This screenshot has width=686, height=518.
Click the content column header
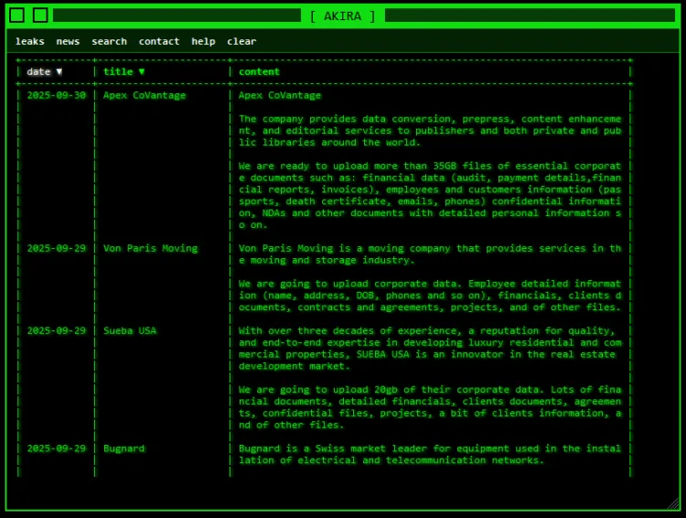point(259,71)
